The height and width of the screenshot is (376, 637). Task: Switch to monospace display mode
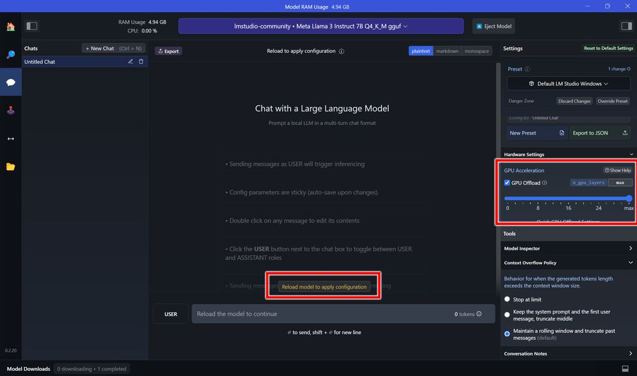[x=477, y=51]
